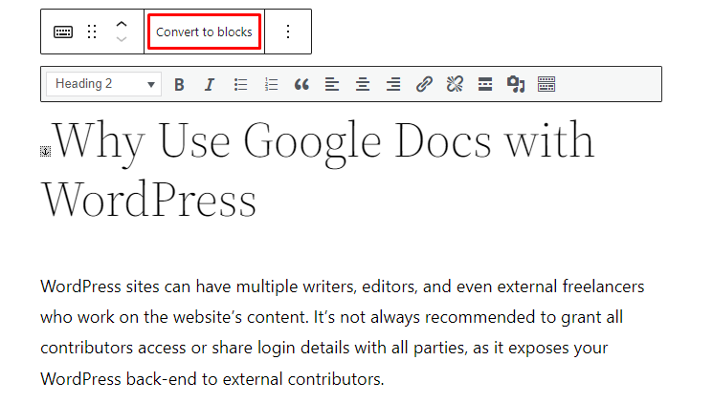
Task: Apply blockquote formatting
Action: click(301, 84)
